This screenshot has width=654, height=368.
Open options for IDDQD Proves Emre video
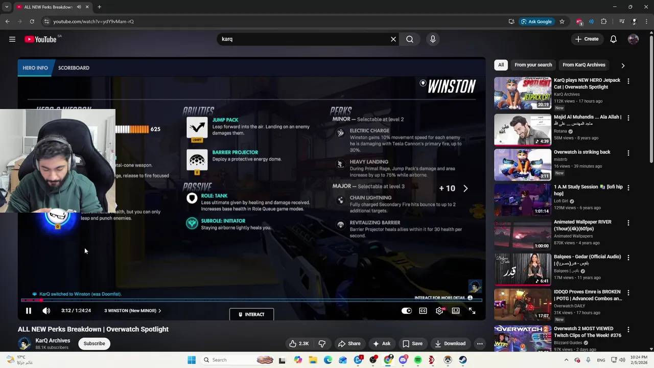point(628,293)
